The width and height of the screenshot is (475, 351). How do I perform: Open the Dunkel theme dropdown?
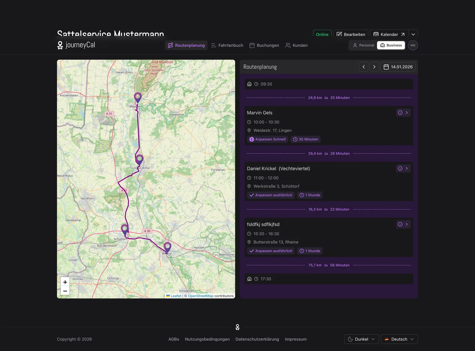click(361, 339)
